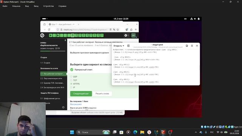Select lesson 2.1 Как работает интернет
Screen dimensions: 242x136
click(x=53, y=74)
